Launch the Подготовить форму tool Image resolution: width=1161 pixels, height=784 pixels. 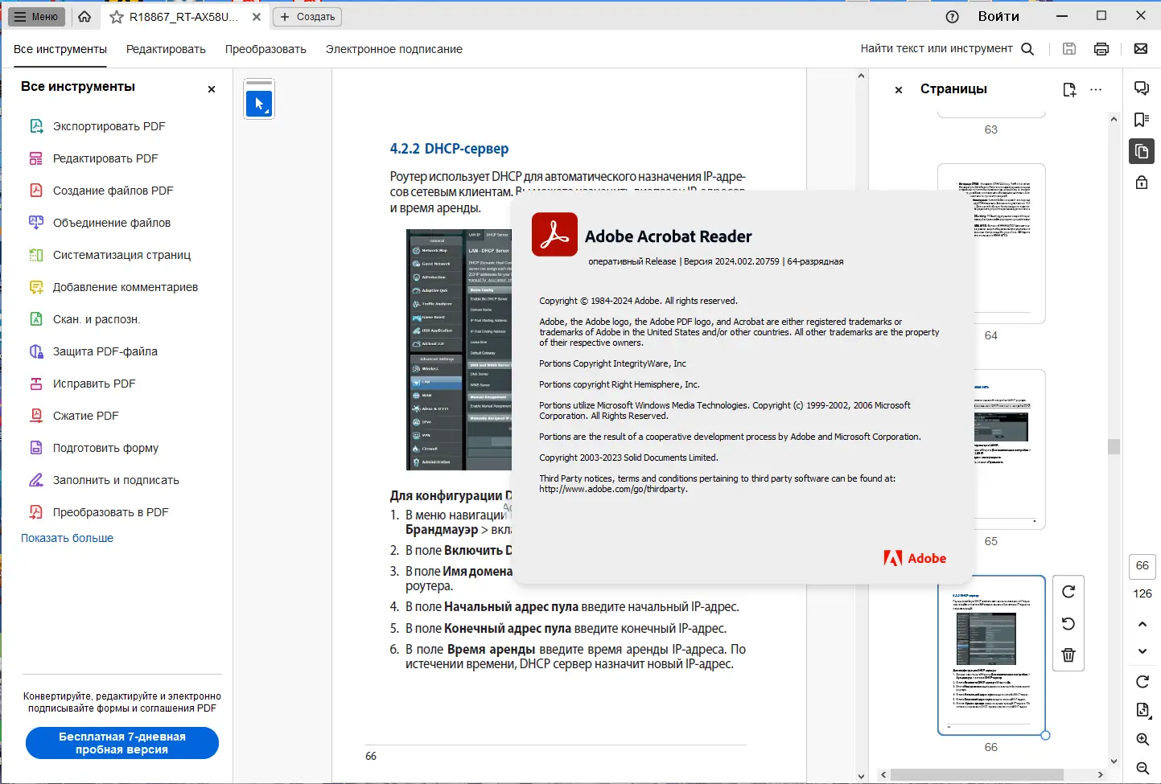[x=105, y=448]
